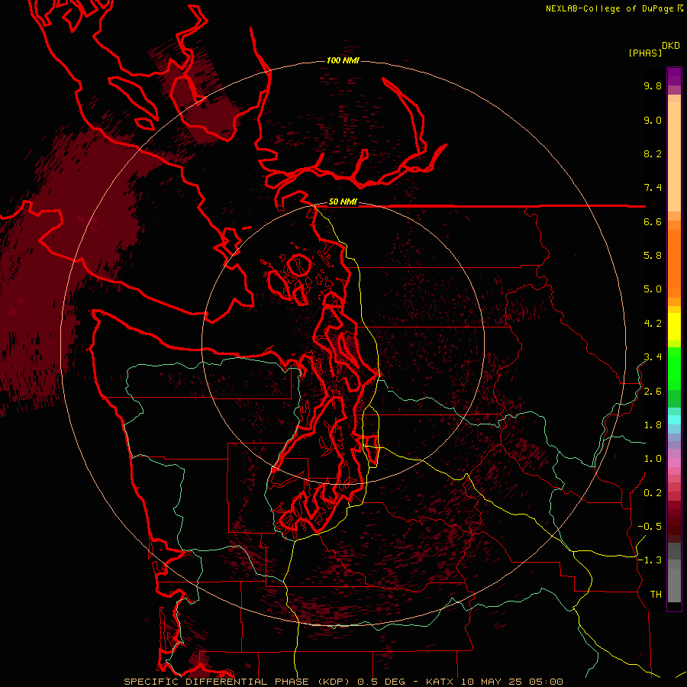Image resolution: width=687 pixels, height=687 pixels.
Task: Select the 5.0 legend value
Action: click(653, 289)
